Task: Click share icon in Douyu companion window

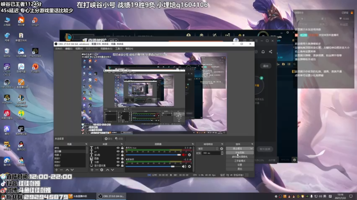Action: [270, 52]
